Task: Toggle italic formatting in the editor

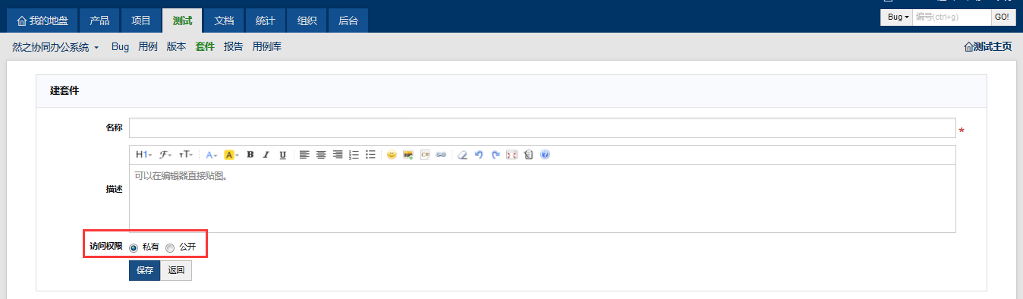Action: click(266, 155)
